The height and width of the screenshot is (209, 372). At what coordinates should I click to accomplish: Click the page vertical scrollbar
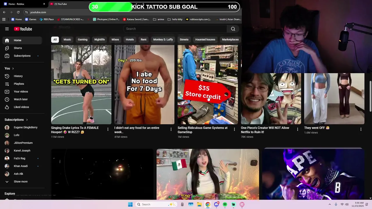(x=370, y=96)
